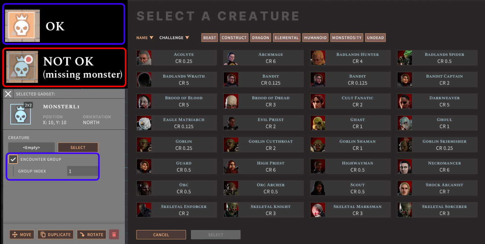Click the Group Index input field
Screen dimensions: 485x244
point(83,171)
